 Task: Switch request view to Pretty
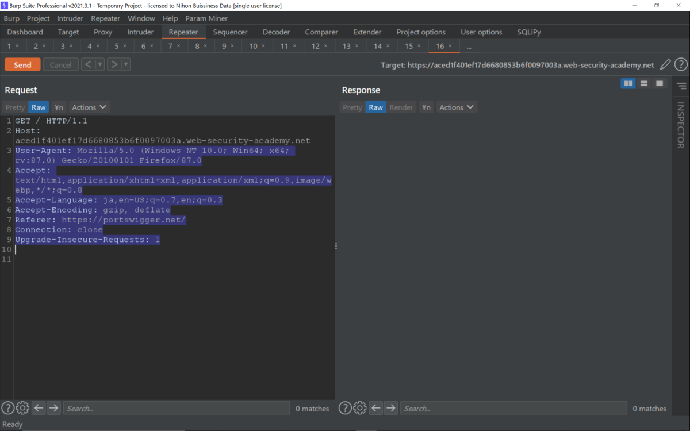tap(16, 107)
